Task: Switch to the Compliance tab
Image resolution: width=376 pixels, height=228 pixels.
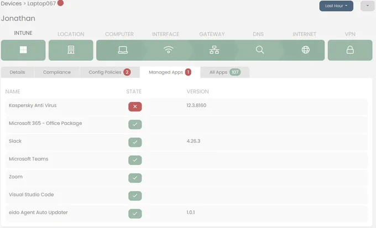Action: (x=57, y=72)
